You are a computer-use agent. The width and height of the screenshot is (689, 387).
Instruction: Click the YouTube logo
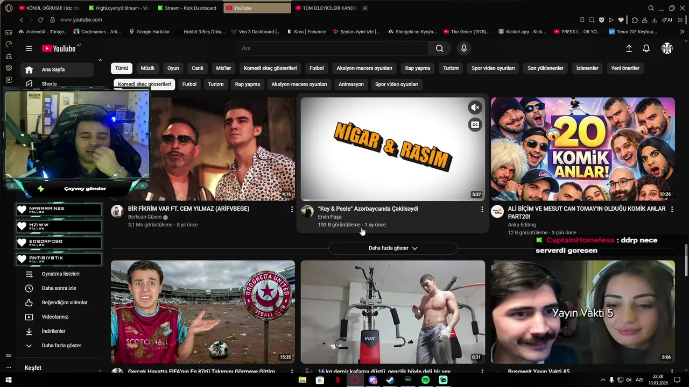[x=59, y=48]
